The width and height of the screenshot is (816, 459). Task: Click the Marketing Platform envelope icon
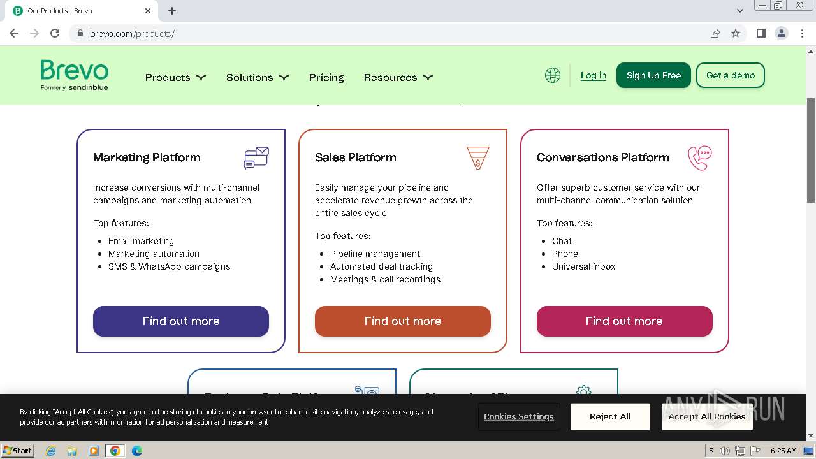(x=256, y=157)
